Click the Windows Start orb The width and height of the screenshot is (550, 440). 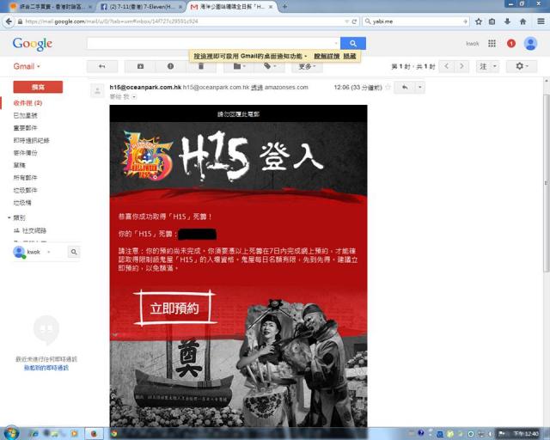[11, 433]
